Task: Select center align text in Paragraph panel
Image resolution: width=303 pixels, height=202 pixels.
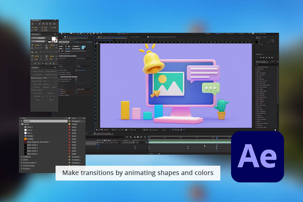Action: [x=36, y=24]
